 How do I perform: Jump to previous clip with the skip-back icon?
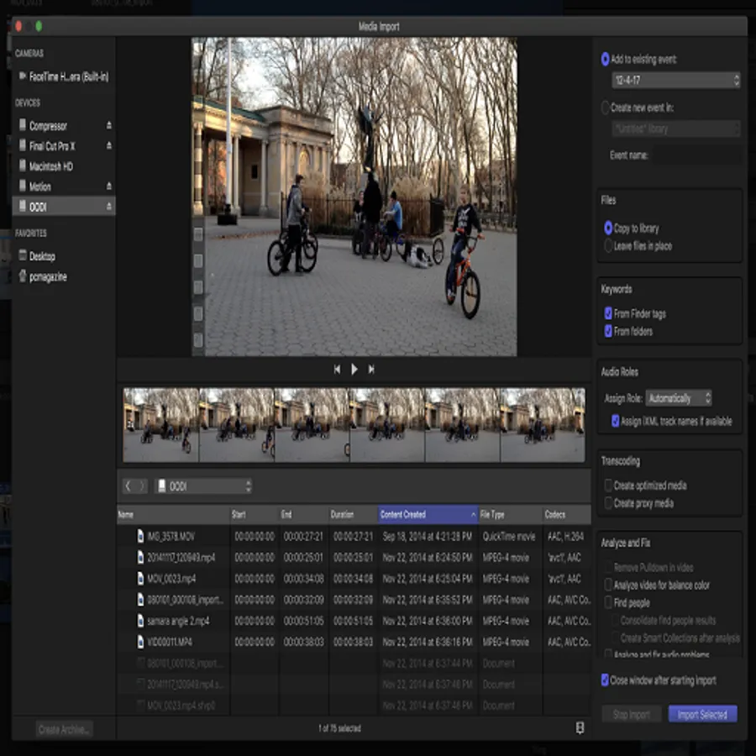(337, 369)
